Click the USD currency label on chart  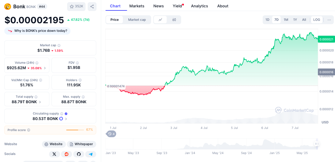(325, 122)
